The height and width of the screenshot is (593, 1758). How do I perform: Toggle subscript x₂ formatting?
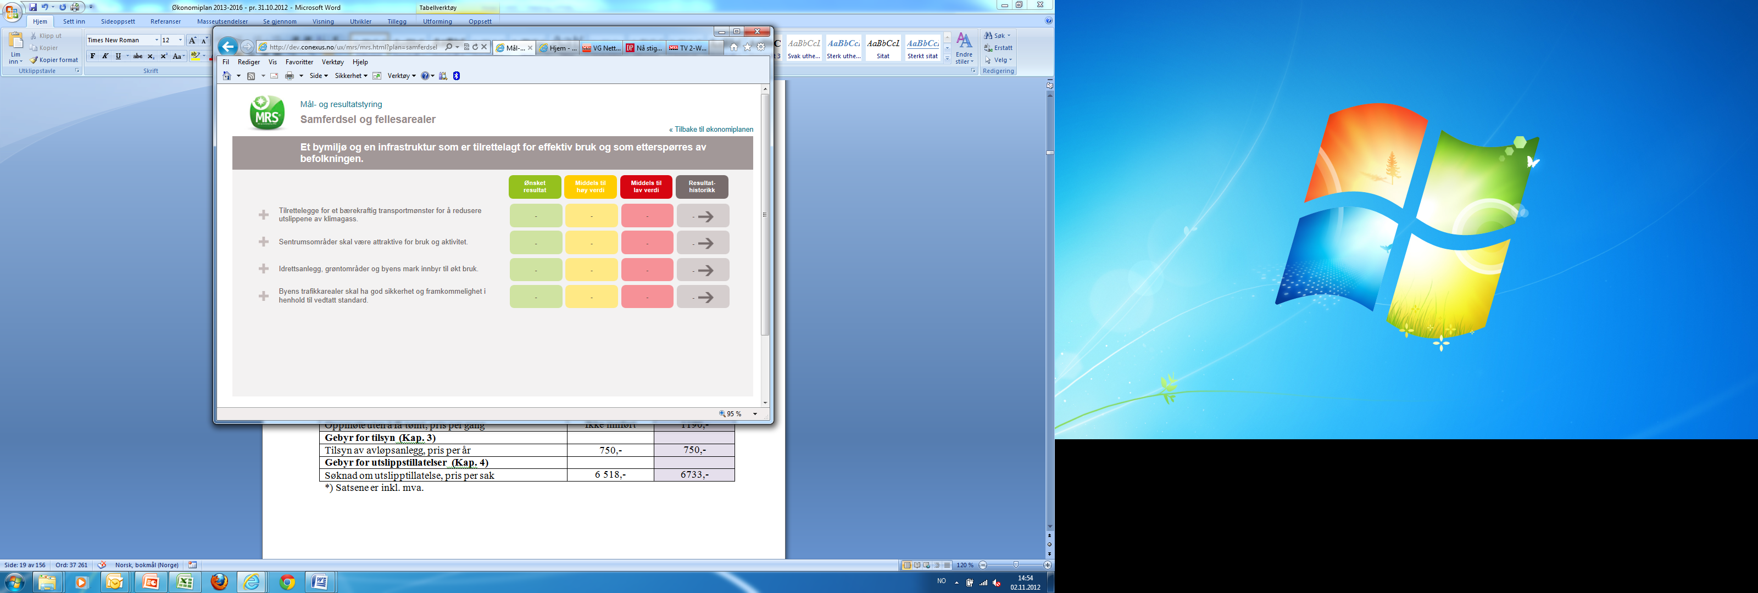click(151, 56)
